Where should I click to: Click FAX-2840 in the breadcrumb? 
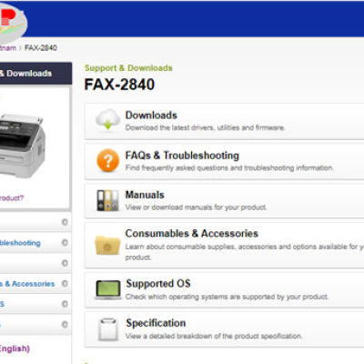pyautogui.click(x=41, y=48)
